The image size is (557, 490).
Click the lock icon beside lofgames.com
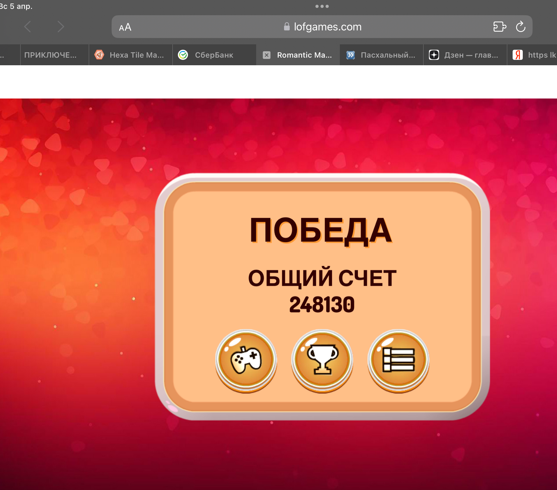click(287, 27)
